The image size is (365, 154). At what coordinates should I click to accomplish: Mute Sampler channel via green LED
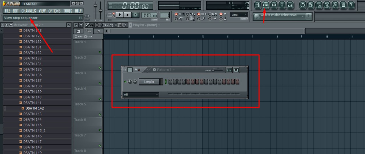tap(125, 82)
